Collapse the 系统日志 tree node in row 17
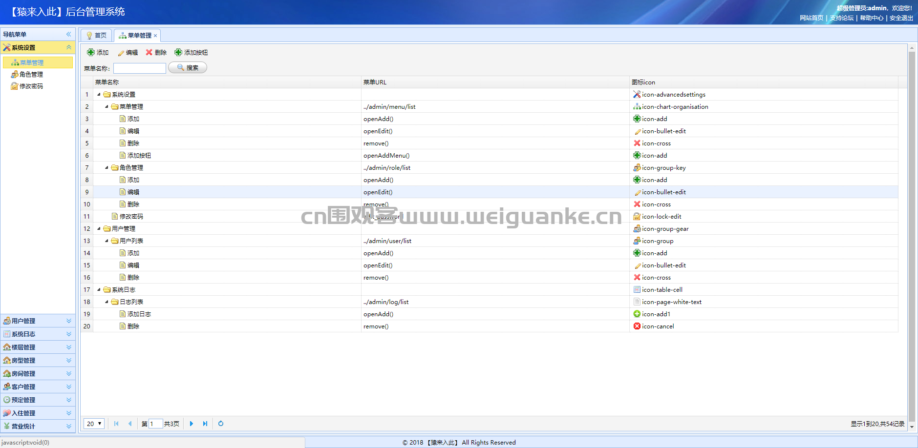The width and height of the screenshot is (918, 448). [99, 290]
